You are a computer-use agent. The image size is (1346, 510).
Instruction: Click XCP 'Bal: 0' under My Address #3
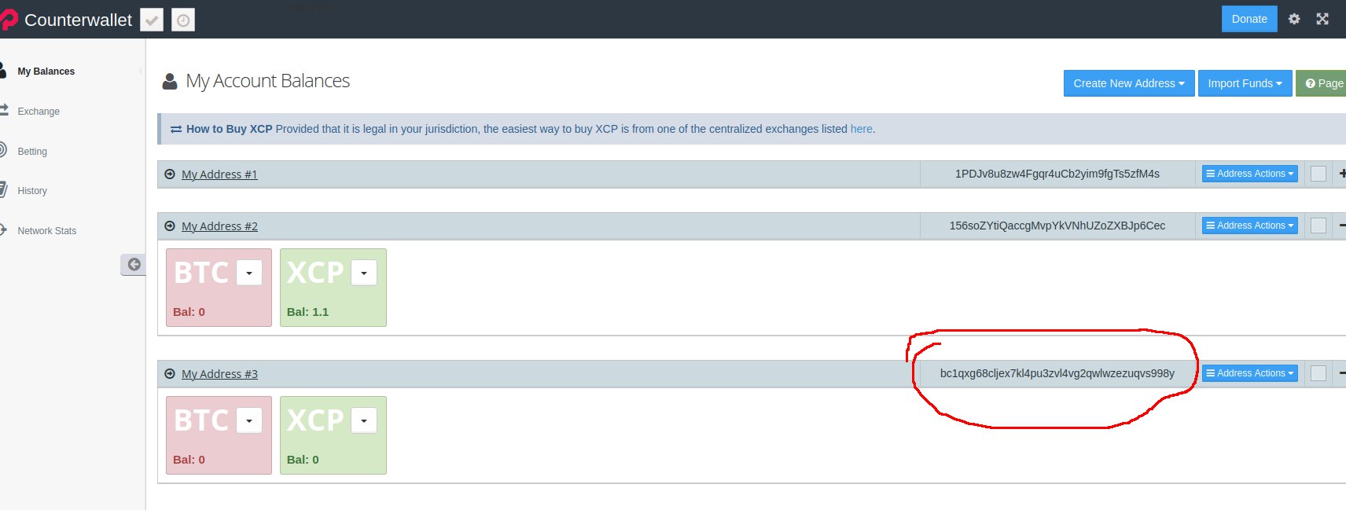click(303, 460)
